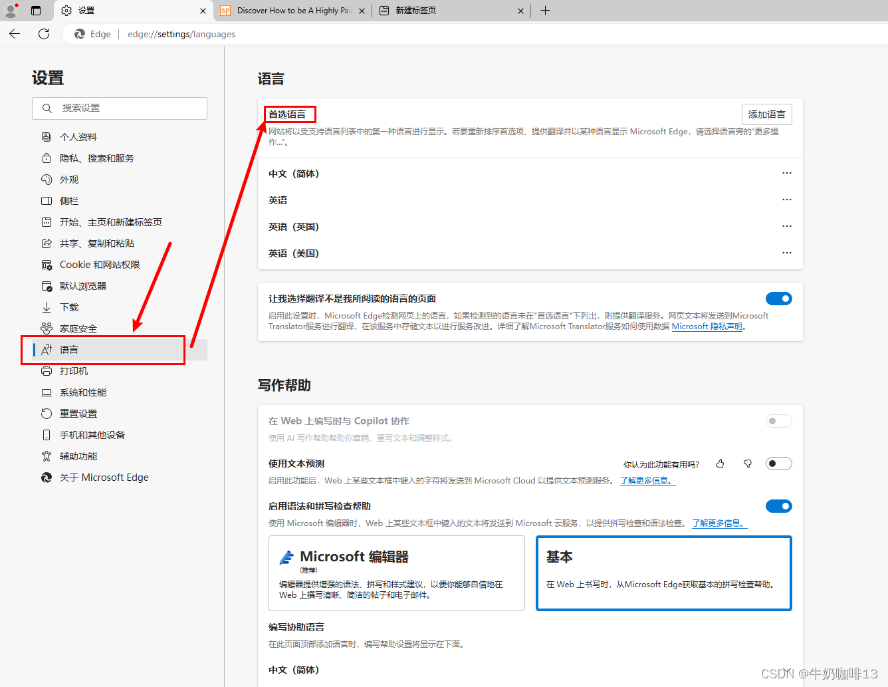Screen dimensions: 888x687
Task: Click the 默认浏览器 icon
Action: click(47, 286)
